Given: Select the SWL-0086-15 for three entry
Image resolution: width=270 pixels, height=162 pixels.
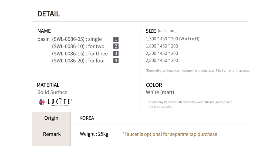Looking at the screenshot, I should coord(80,53).
